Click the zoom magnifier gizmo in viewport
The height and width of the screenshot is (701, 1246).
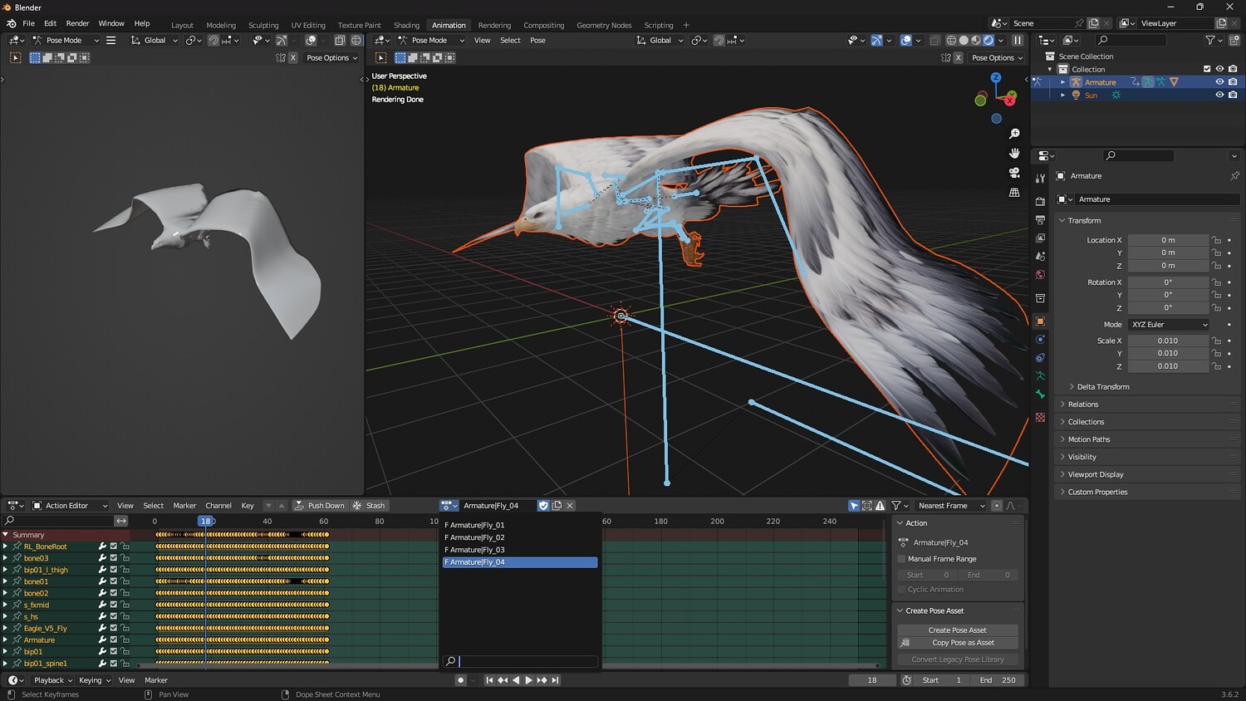[1014, 134]
